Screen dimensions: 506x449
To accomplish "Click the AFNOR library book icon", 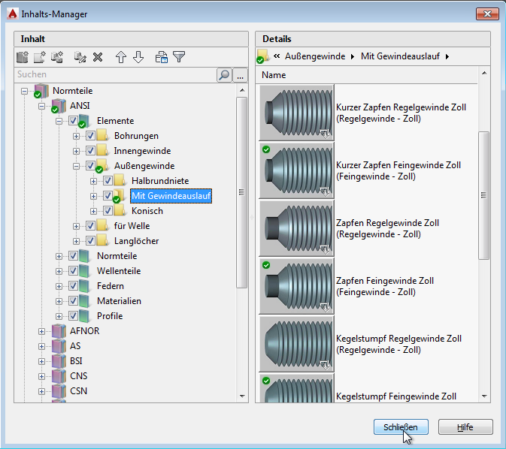I will pos(59,331).
